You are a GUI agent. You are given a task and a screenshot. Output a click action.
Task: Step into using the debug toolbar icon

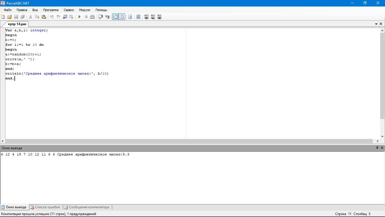click(x=107, y=17)
